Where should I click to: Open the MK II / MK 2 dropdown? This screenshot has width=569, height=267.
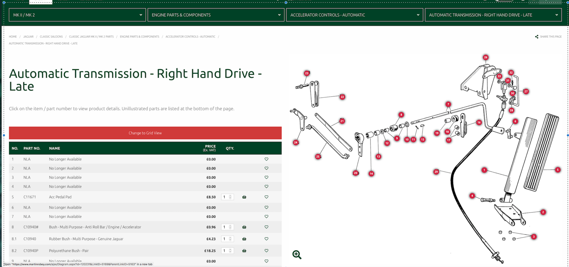tap(77, 15)
